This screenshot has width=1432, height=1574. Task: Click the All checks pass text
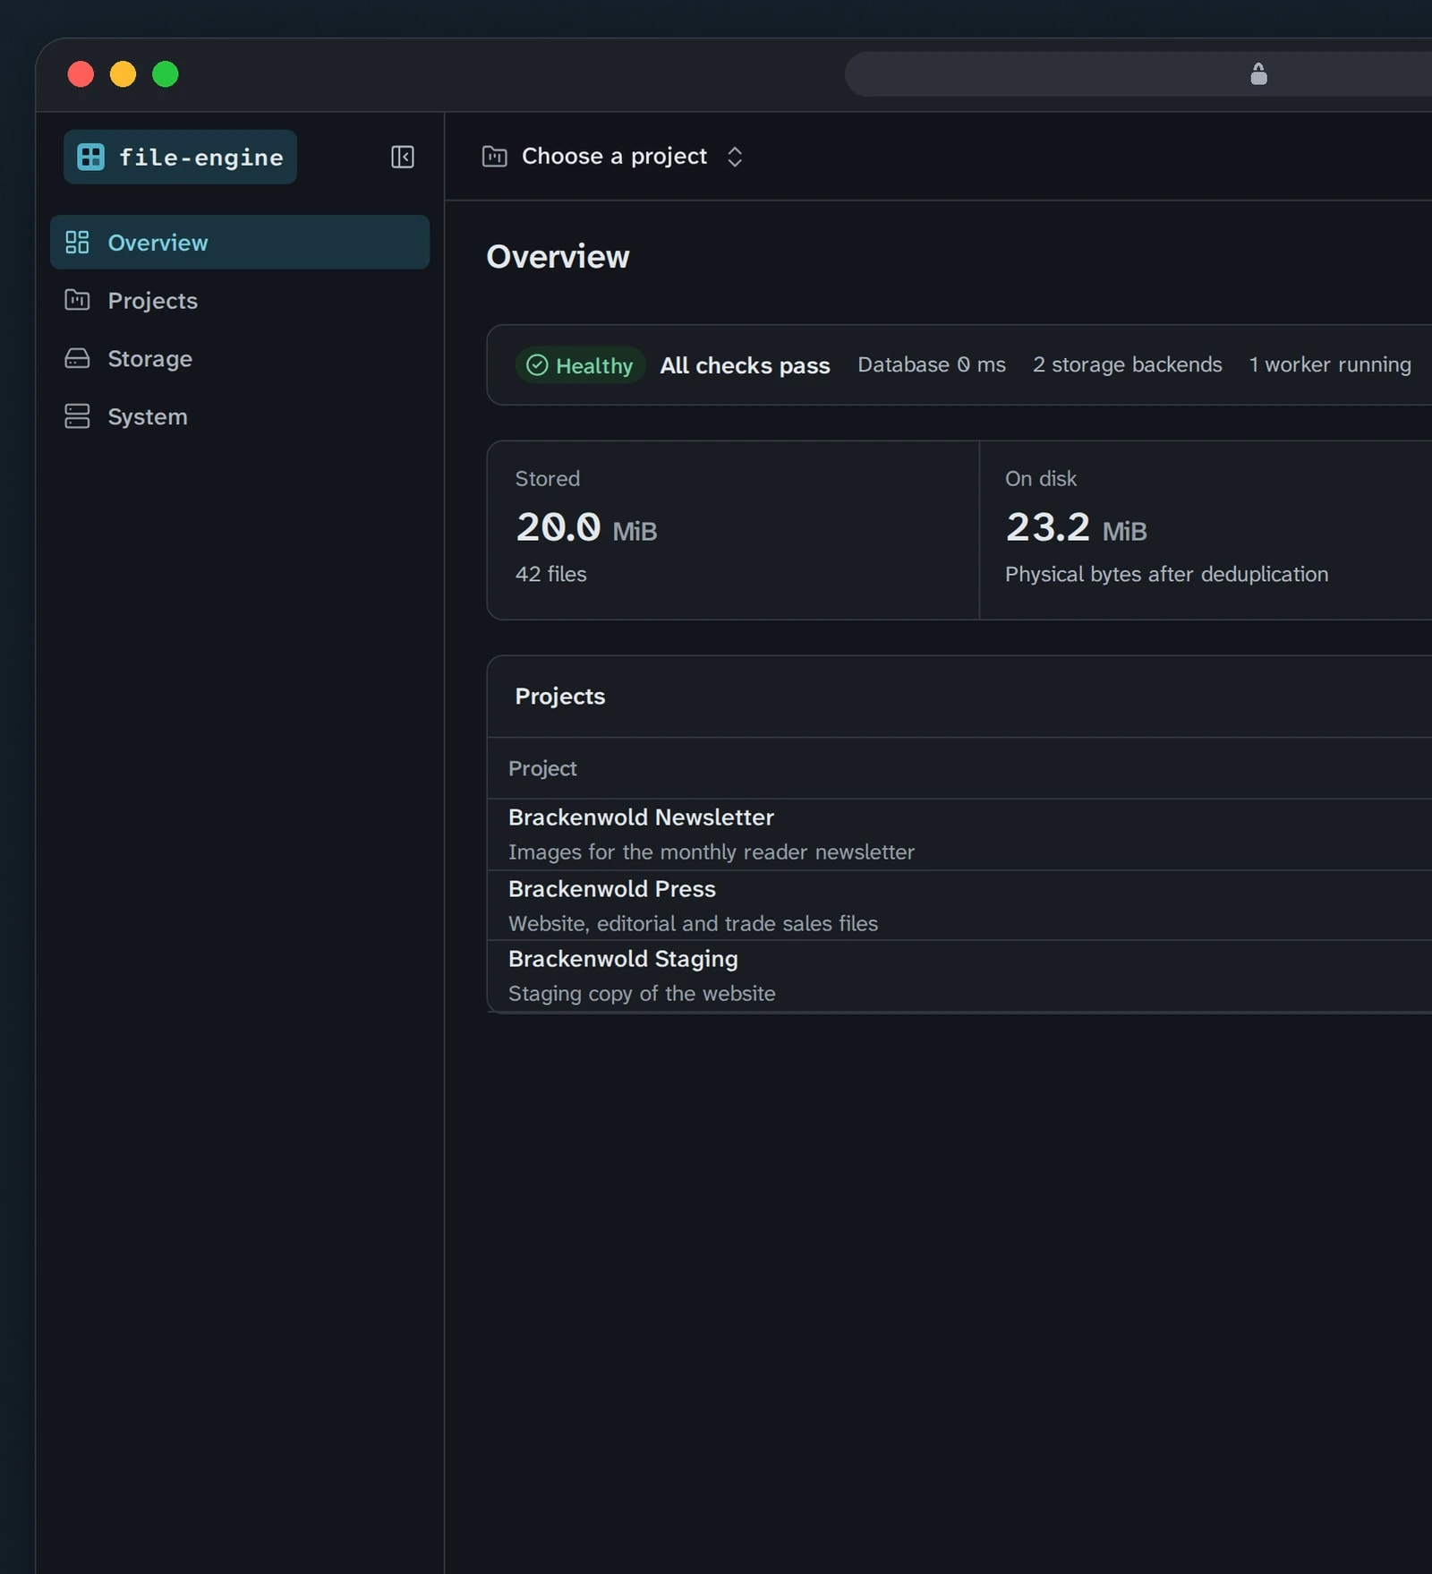coord(745,365)
